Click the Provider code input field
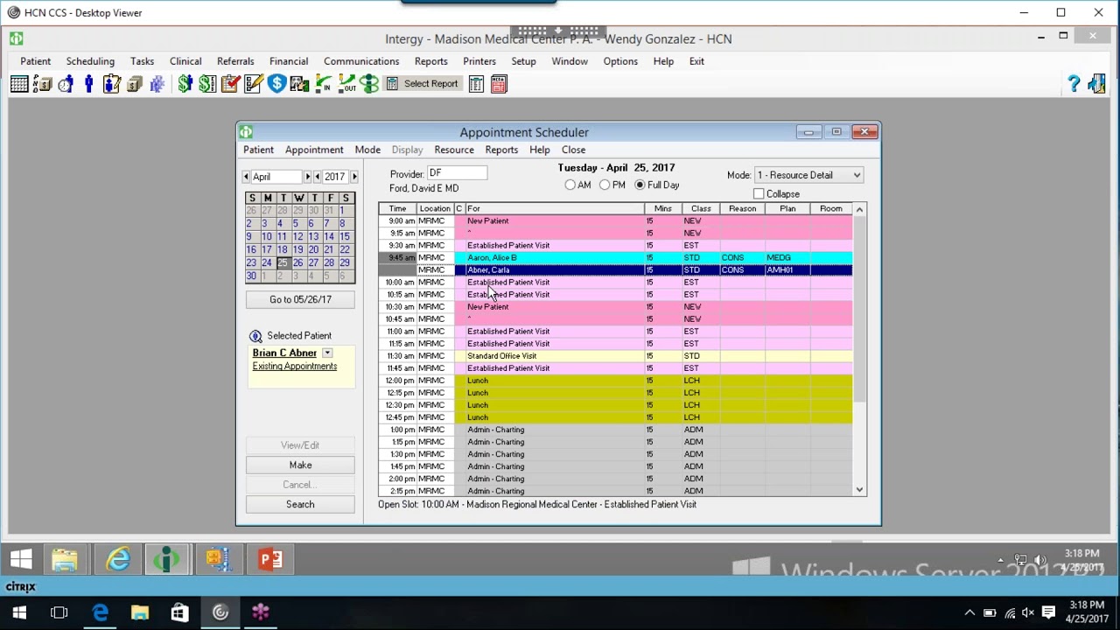This screenshot has width=1120, height=630. [457, 173]
